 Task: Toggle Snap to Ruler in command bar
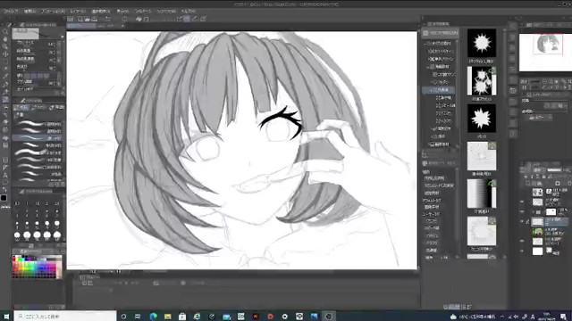point(180,19)
